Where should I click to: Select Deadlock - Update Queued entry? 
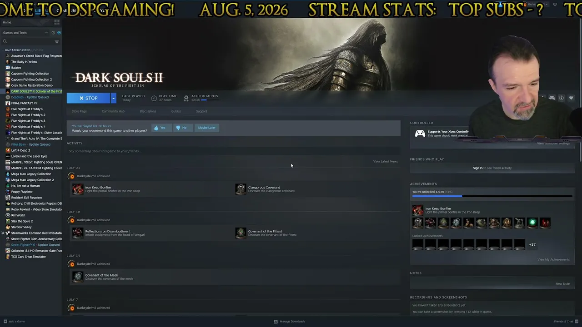click(x=30, y=97)
